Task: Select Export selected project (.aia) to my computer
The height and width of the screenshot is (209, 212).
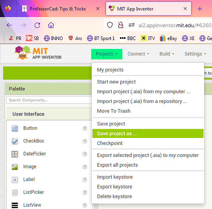Action: pos(148,155)
